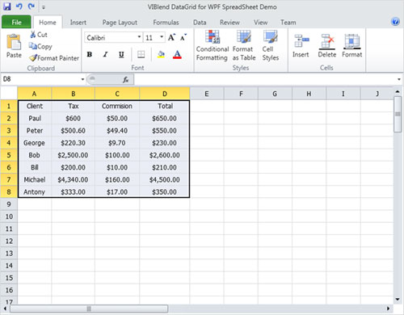Image resolution: width=404 pixels, height=315 pixels.
Task: Click the fx insert function icon
Action: point(125,79)
